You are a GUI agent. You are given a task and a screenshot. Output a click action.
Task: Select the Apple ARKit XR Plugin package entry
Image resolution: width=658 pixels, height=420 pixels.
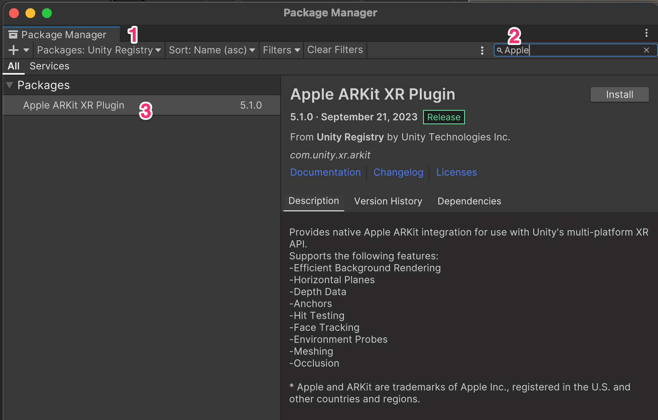[x=73, y=105]
